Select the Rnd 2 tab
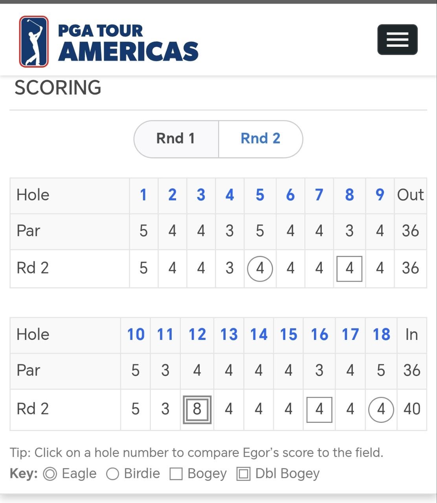 [261, 139]
